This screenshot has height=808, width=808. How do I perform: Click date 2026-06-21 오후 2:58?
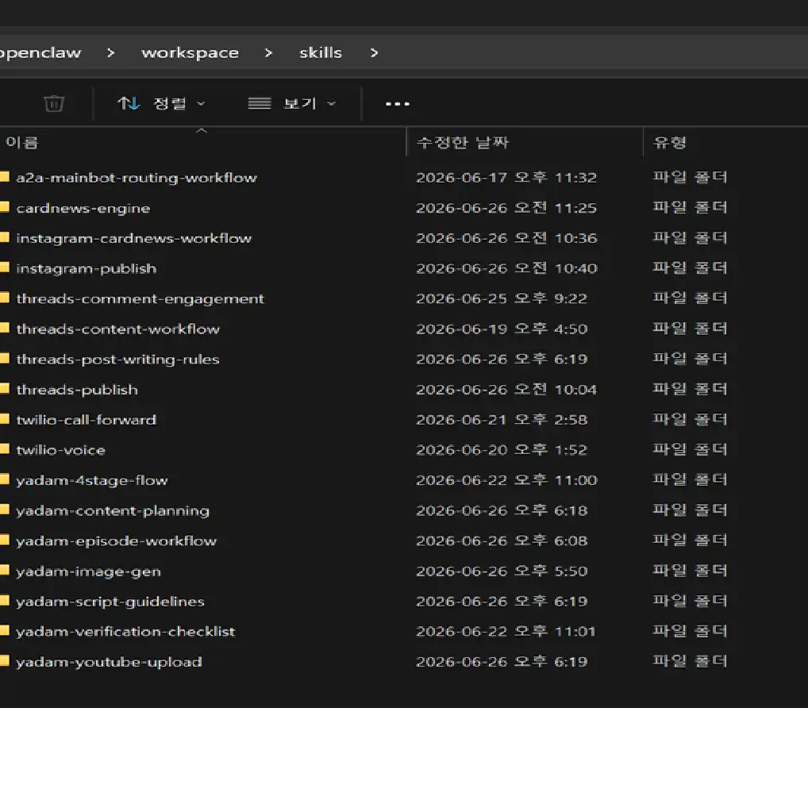pos(502,419)
